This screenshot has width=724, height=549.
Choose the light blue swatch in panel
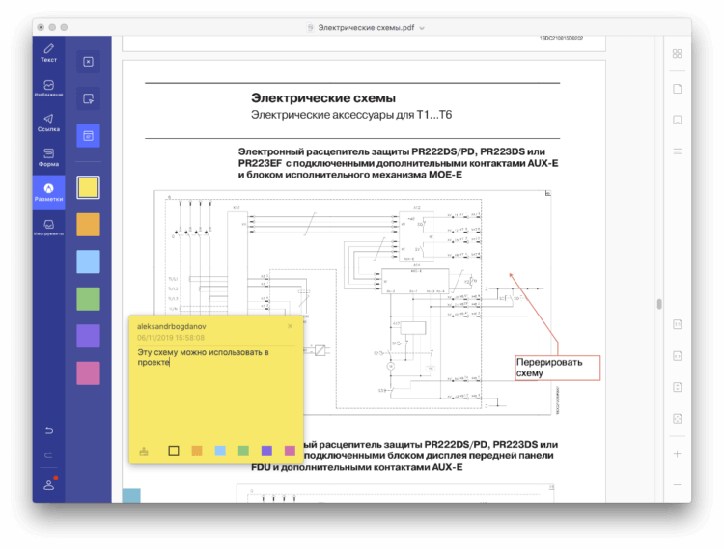pyautogui.click(x=88, y=261)
